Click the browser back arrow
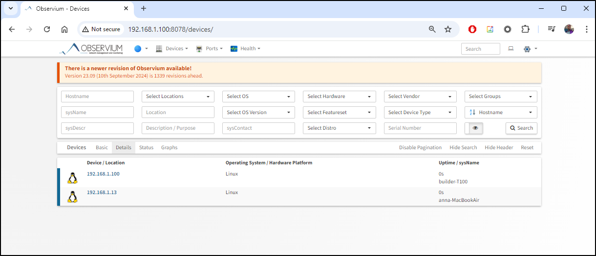This screenshot has width=596, height=256. point(12,29)
